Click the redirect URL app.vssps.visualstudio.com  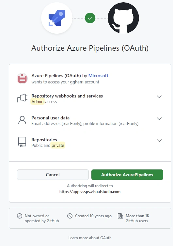[x=90, y=192]
